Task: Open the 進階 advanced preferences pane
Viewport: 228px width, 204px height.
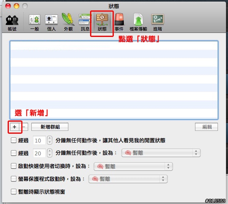Action: coord(158,22)
